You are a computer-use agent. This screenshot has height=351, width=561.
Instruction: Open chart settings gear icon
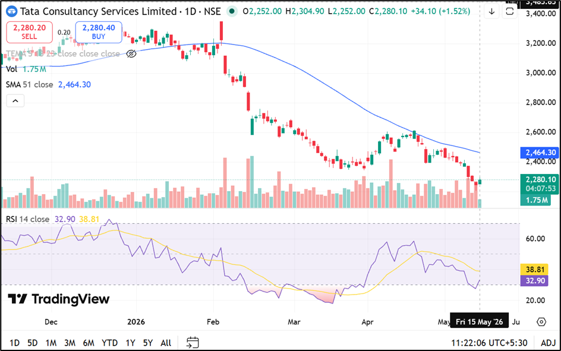click(541, 322)
